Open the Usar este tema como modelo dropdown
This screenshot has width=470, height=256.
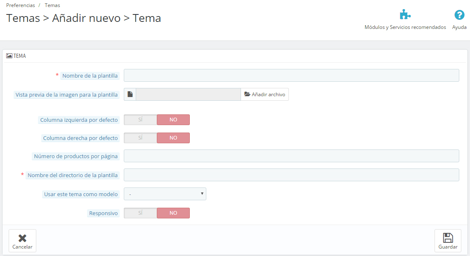(165, 194)
